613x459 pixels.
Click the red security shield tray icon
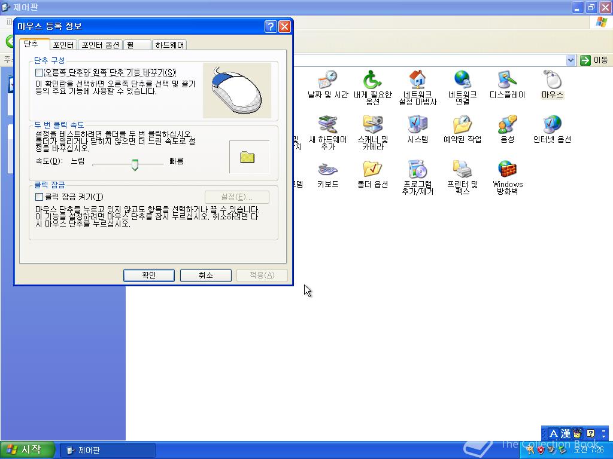pyautogui.click(x=541, y=450)
